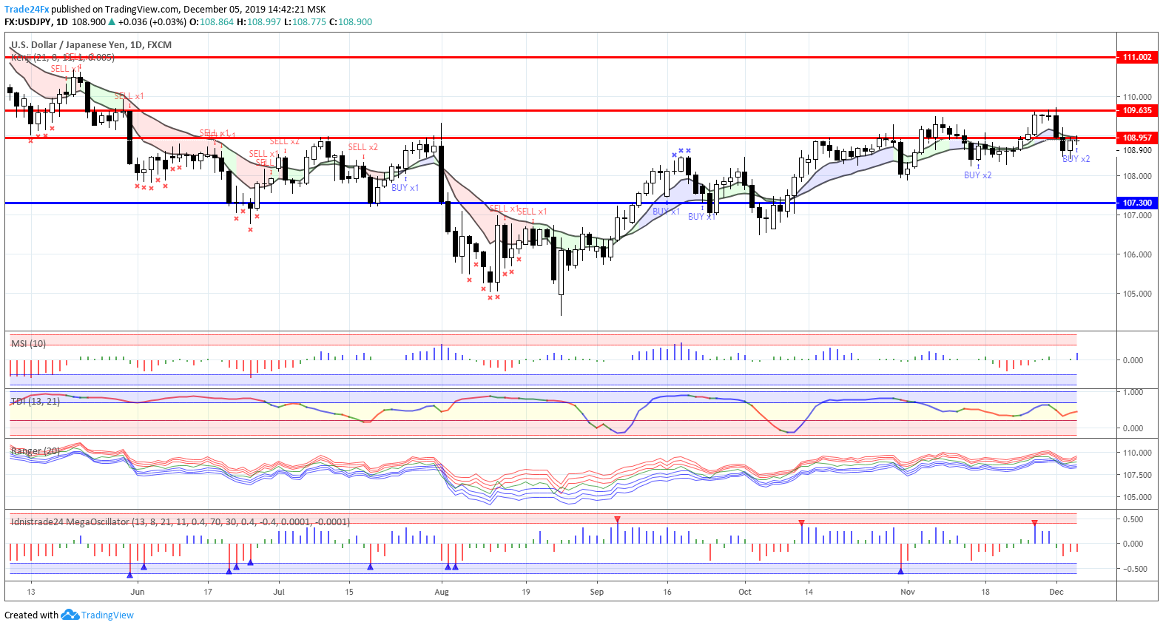This screenshot has height=628, width=1163.
Task: Select the Jul date on time axis
Action: click(279, 592)
